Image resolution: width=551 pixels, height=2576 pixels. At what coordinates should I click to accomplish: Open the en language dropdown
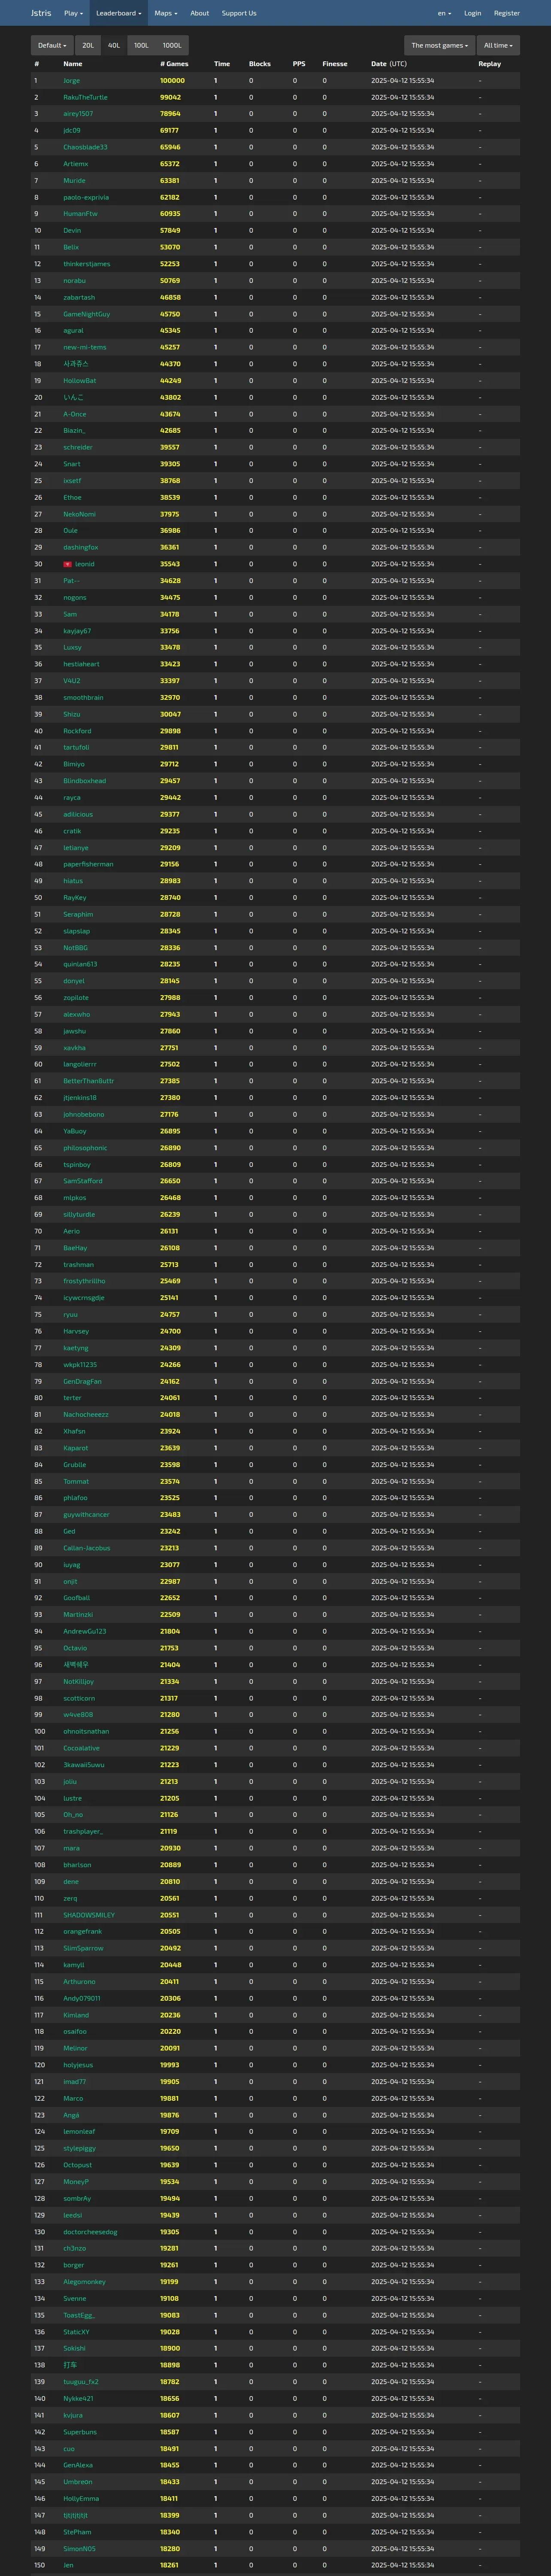tap(444, 13)
